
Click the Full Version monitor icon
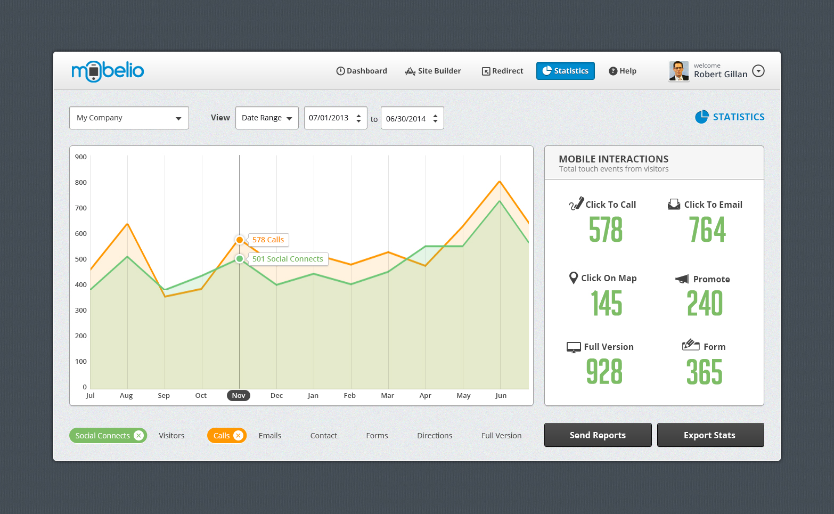click(x=574, y=347)
